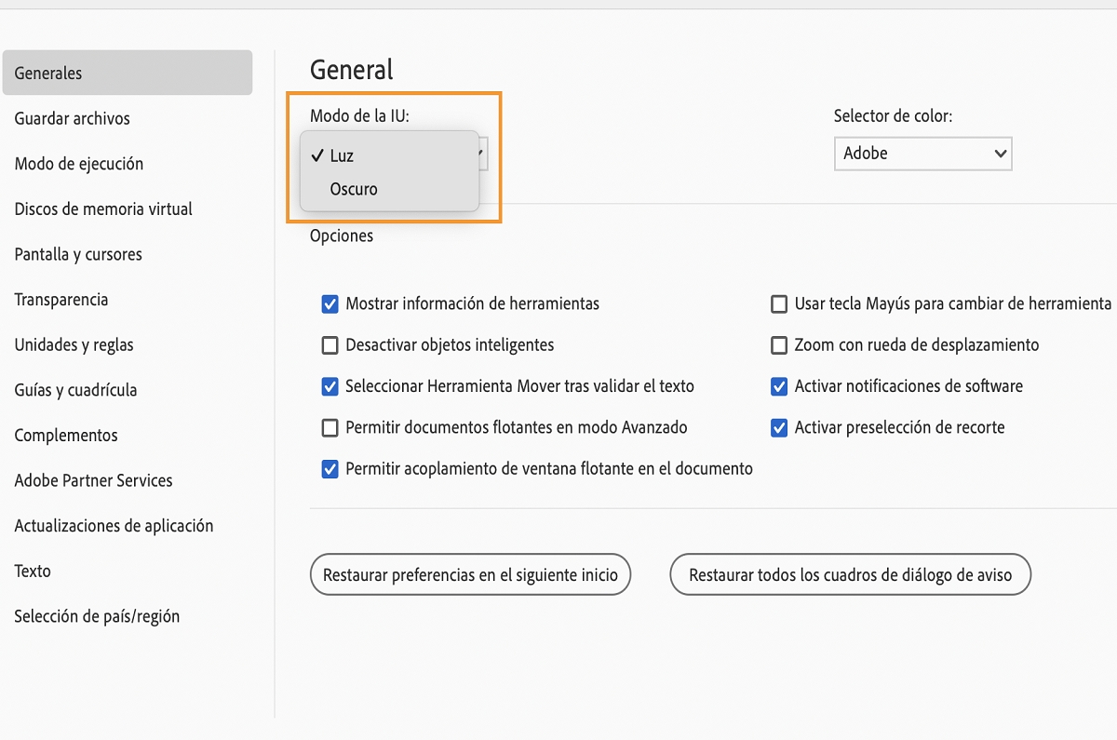Turn on Zoom con rueda de desplazamiento

[x=779, y=345]
